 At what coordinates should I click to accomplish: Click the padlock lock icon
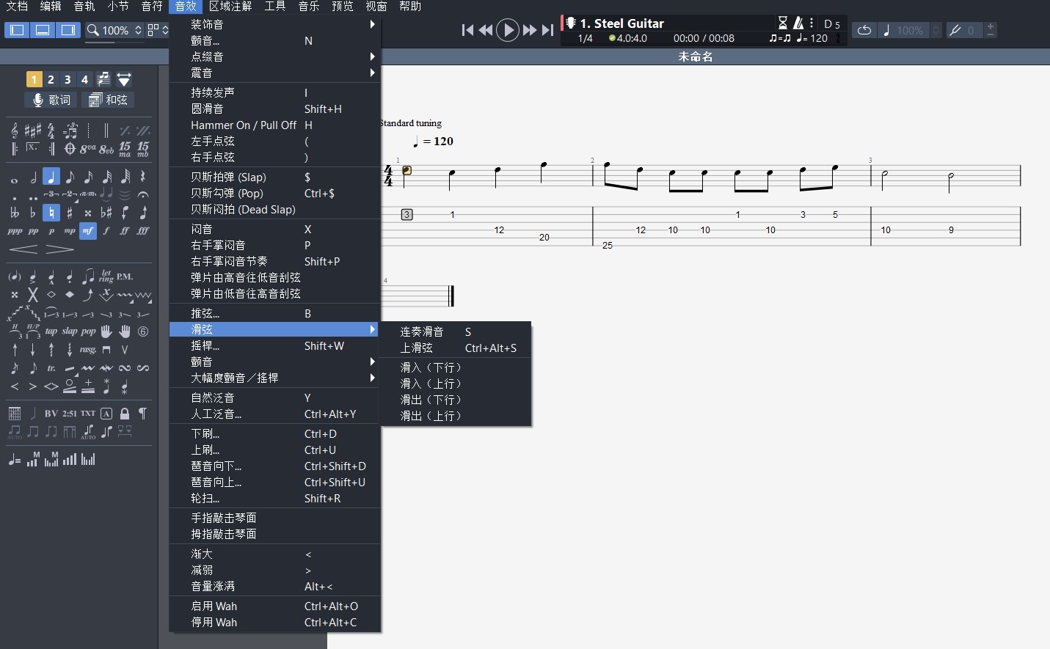coord(125,414)
